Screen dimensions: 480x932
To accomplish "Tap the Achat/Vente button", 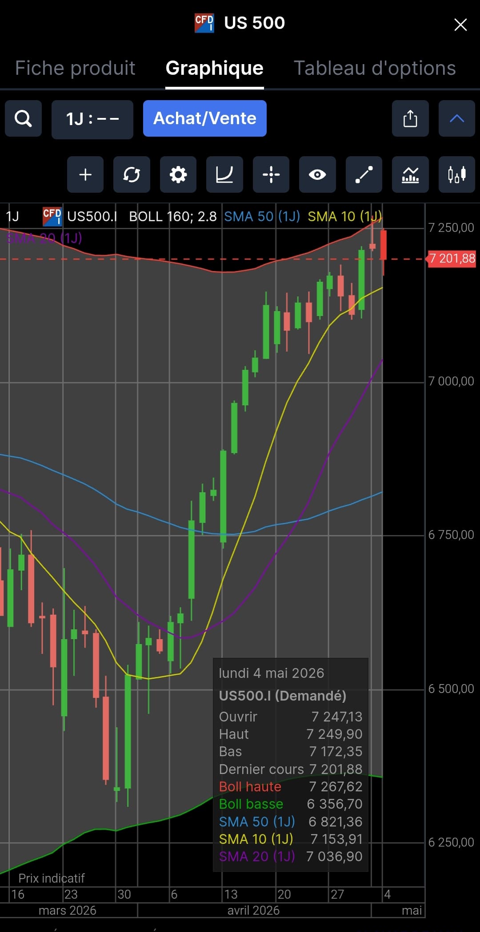I will (x=205, y=118).
